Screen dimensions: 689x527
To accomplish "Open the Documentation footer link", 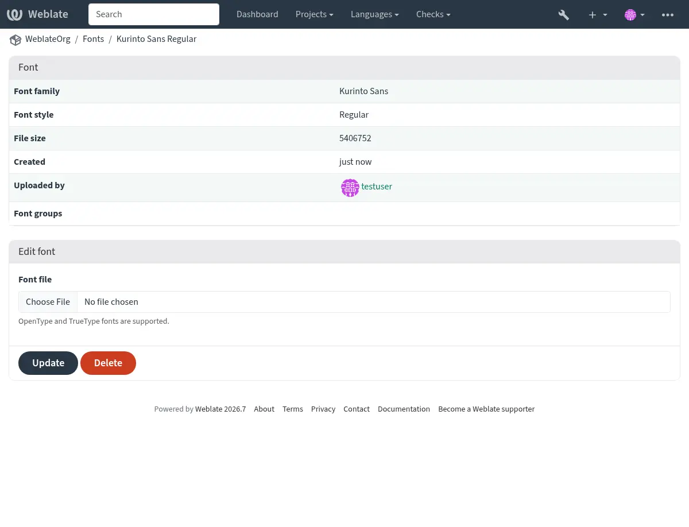I will (404, 409).
